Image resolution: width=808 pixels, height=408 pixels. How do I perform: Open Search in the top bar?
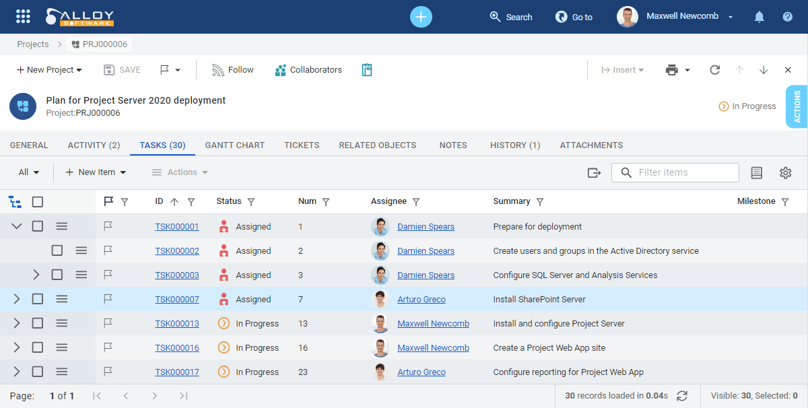pyautogui.click(x=511, y=17)
